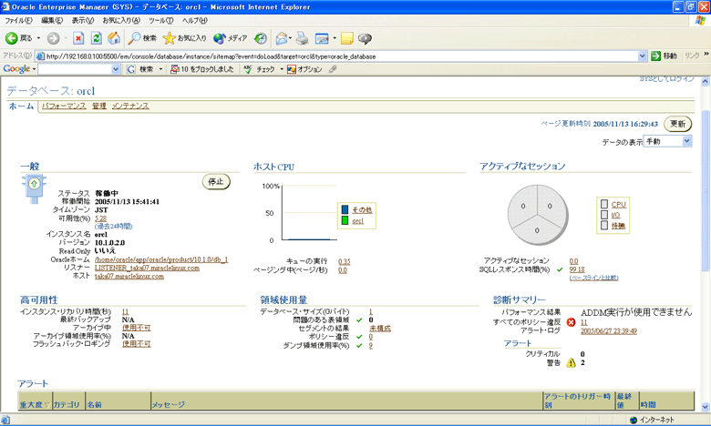Click the yellow warning alert icon
711x426 pixels.
click(571, 362)
